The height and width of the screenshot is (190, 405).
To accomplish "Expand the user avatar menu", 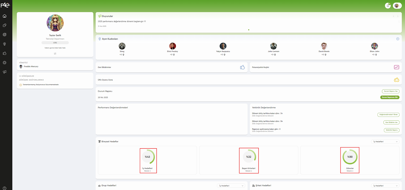I will tap(397, 6).
